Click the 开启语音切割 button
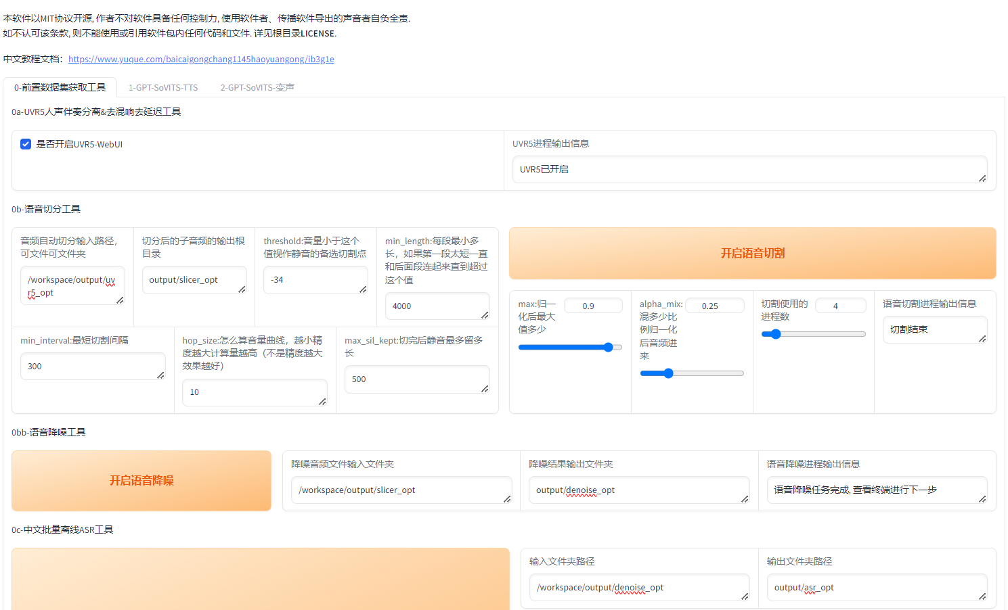 pos(751,253)
